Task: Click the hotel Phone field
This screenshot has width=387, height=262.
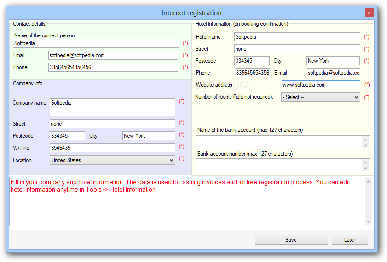Action: 252,73
